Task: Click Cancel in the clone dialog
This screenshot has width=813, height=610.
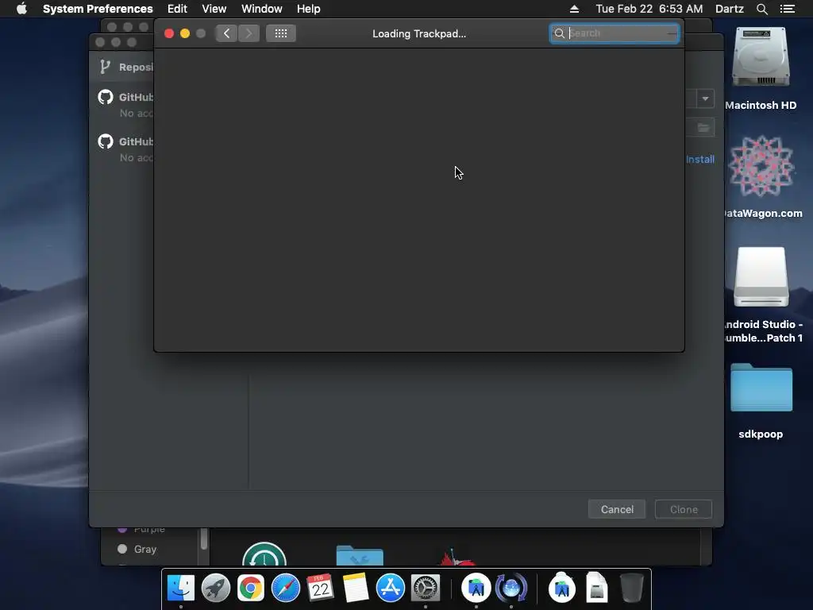Action: click(617, 509)
